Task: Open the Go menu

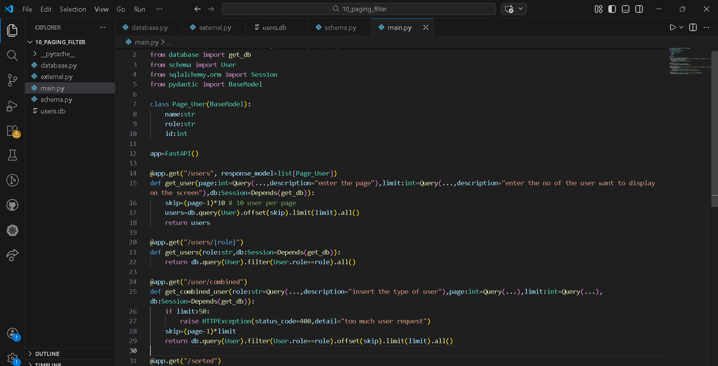Action: [x=121, y=9]
